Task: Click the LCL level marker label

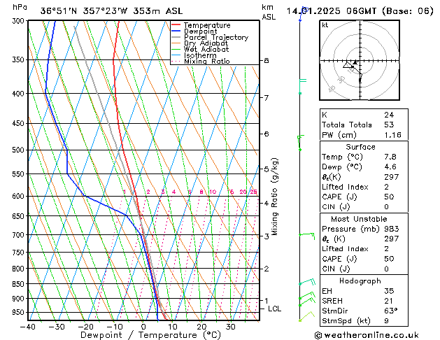Action: [x=274, y=309]
